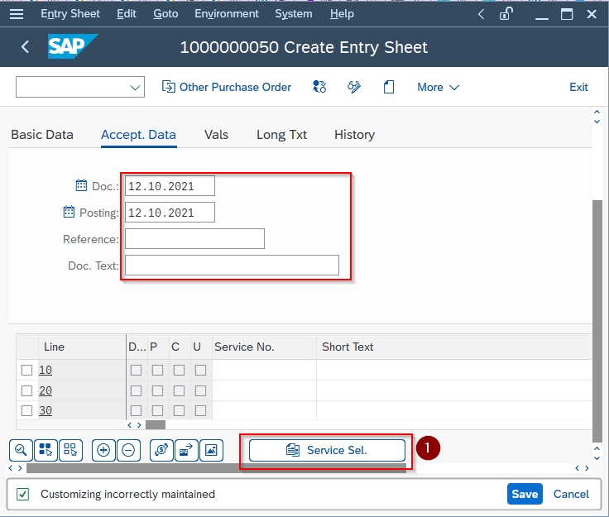Tick the checkbox for line 30
The image size is (609, 517).
pyautogui.click(x=27, y=410)
